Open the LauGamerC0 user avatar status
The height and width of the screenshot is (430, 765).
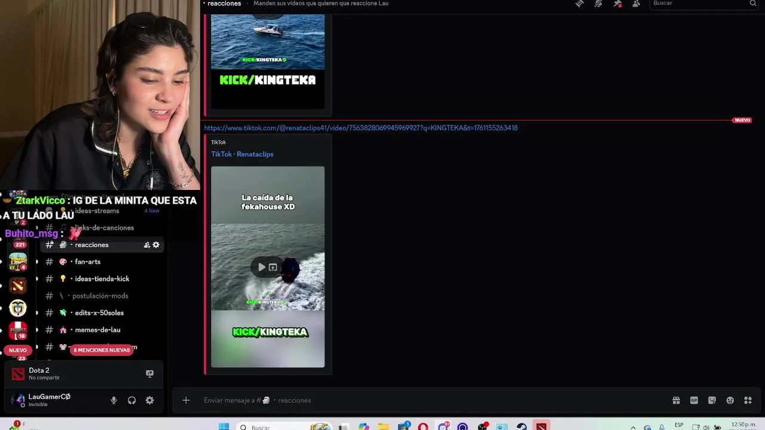[x=19, y=400]
